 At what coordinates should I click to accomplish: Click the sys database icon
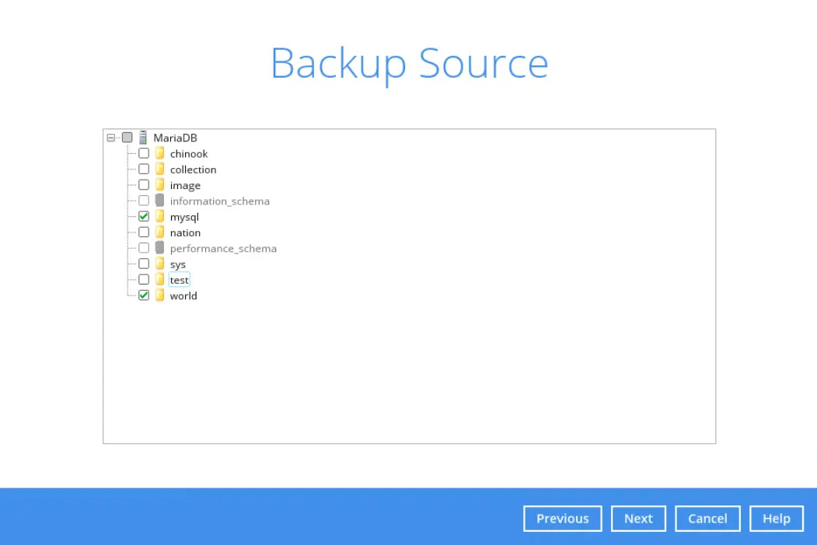(160, 264)
